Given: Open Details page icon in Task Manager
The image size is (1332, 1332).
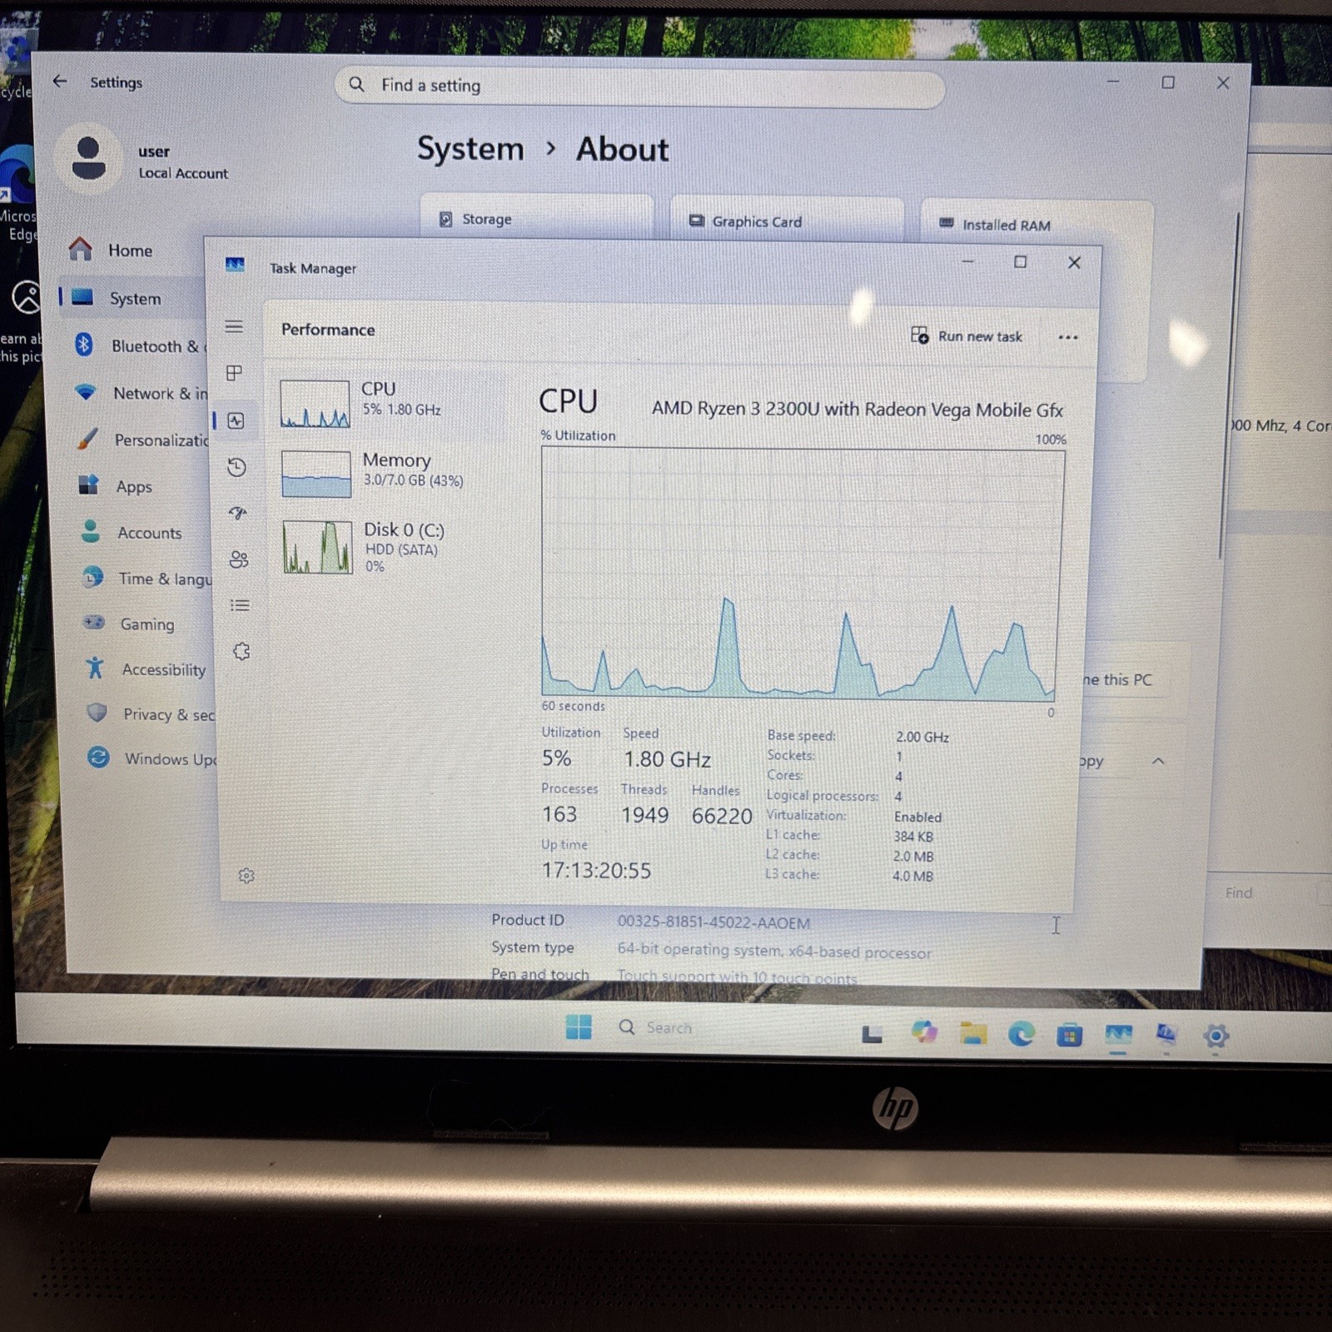Looking at the screenshot, I should point(240,605).
